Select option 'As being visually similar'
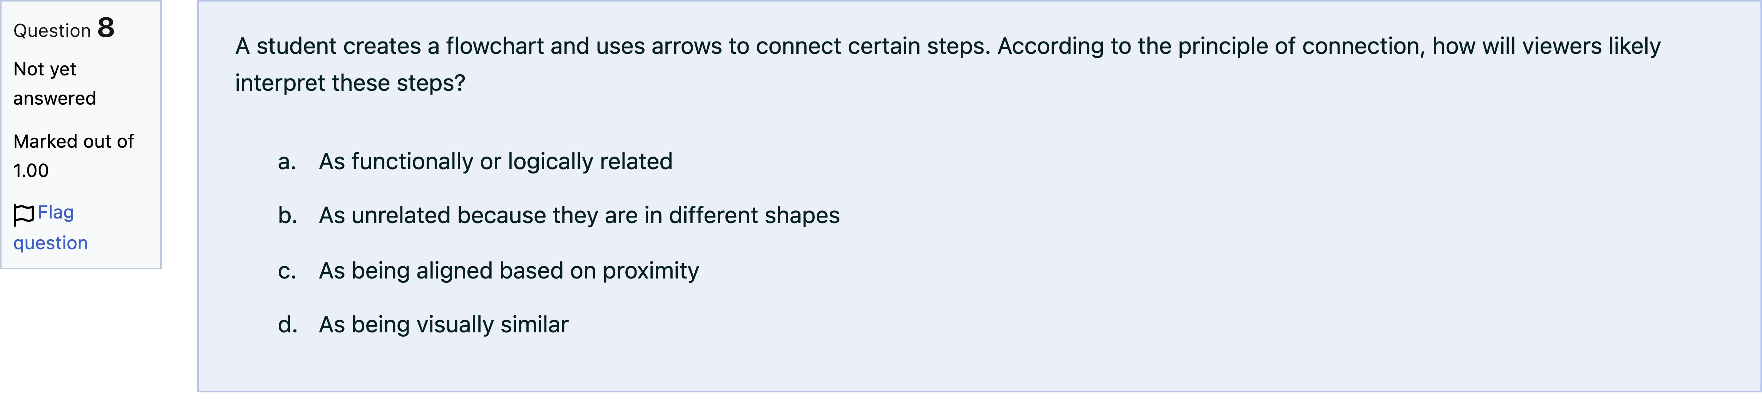1762x417 pixels. (x=443, y=324)
